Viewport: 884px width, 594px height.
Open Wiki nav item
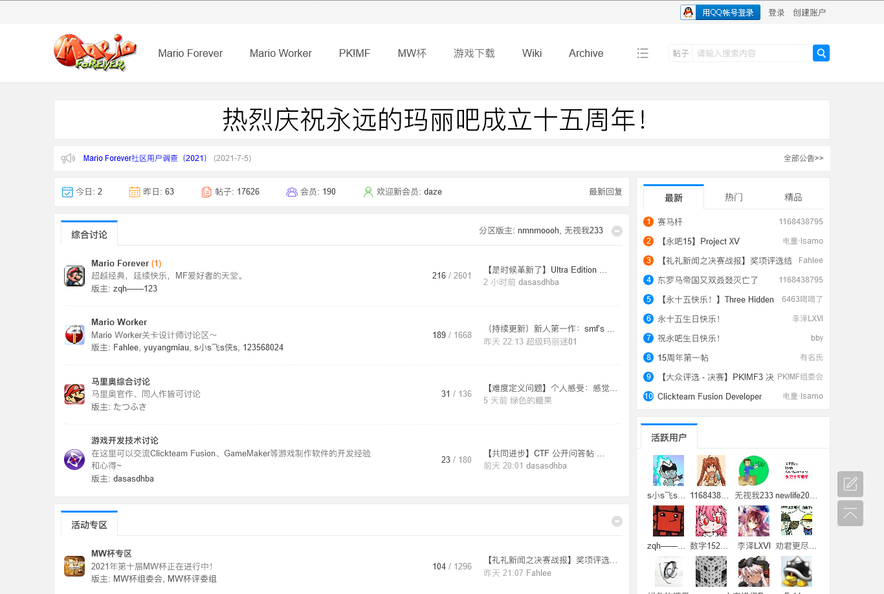(532, 53)
